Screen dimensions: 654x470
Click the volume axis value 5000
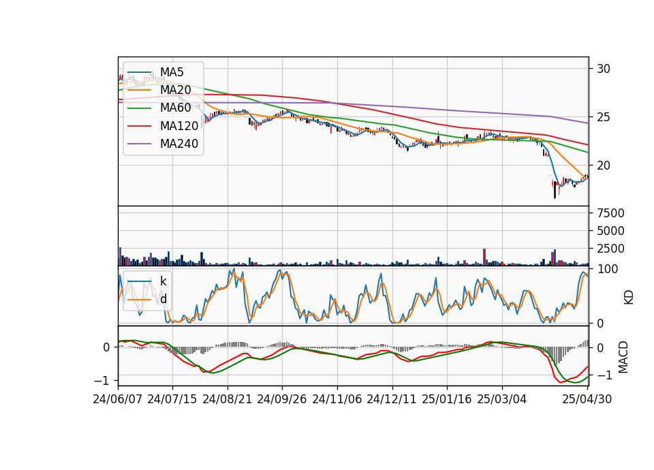(610, 231)
